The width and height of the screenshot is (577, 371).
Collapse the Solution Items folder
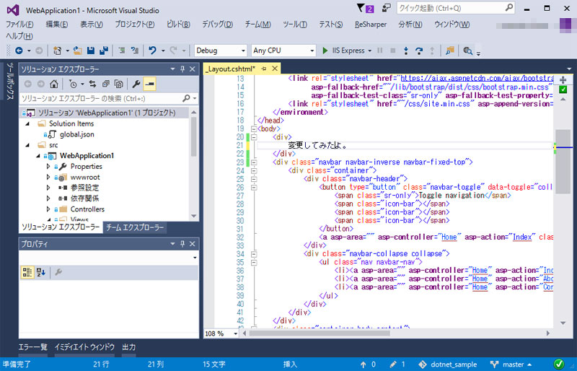(27, 124)
